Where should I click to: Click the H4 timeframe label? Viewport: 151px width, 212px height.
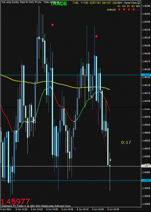pos(124,6)
